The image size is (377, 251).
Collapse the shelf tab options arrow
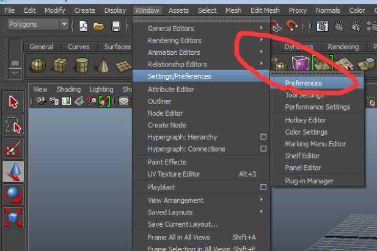(15, 74)
